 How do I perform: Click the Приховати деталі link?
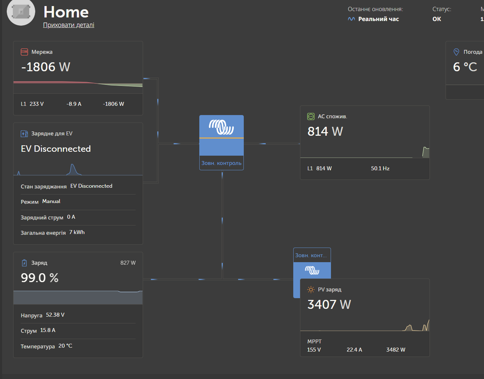[x=69, y=25]
